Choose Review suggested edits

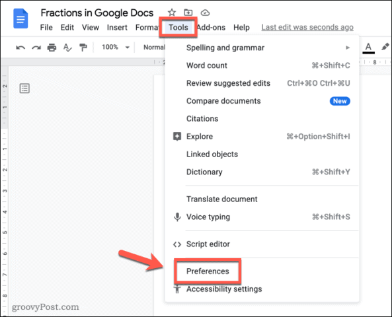[x=262, y=83]
